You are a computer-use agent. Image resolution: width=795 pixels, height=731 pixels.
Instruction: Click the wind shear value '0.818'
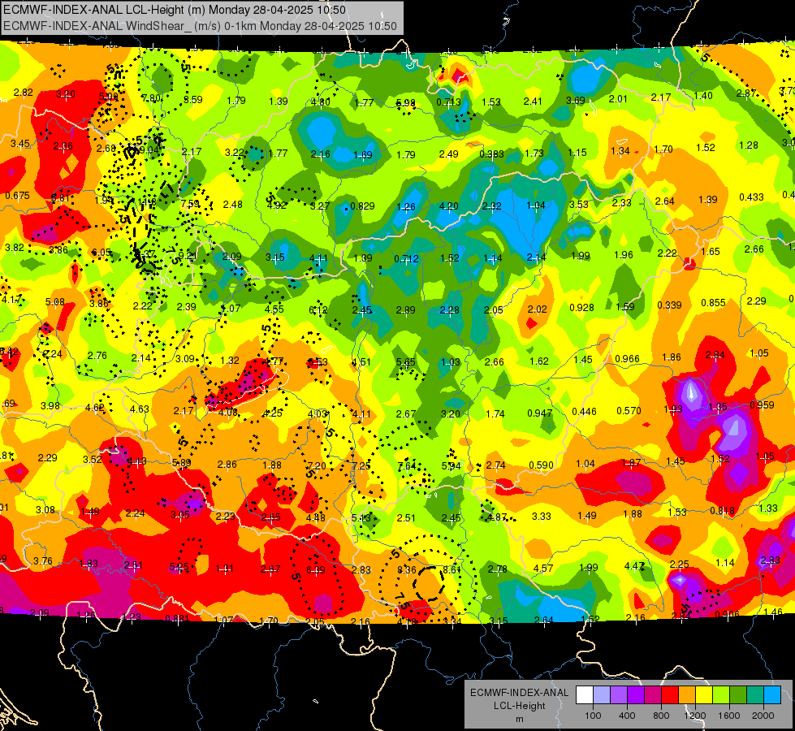722,510
